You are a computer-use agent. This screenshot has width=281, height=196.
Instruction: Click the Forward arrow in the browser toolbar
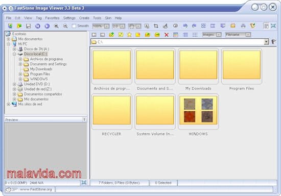103,35
